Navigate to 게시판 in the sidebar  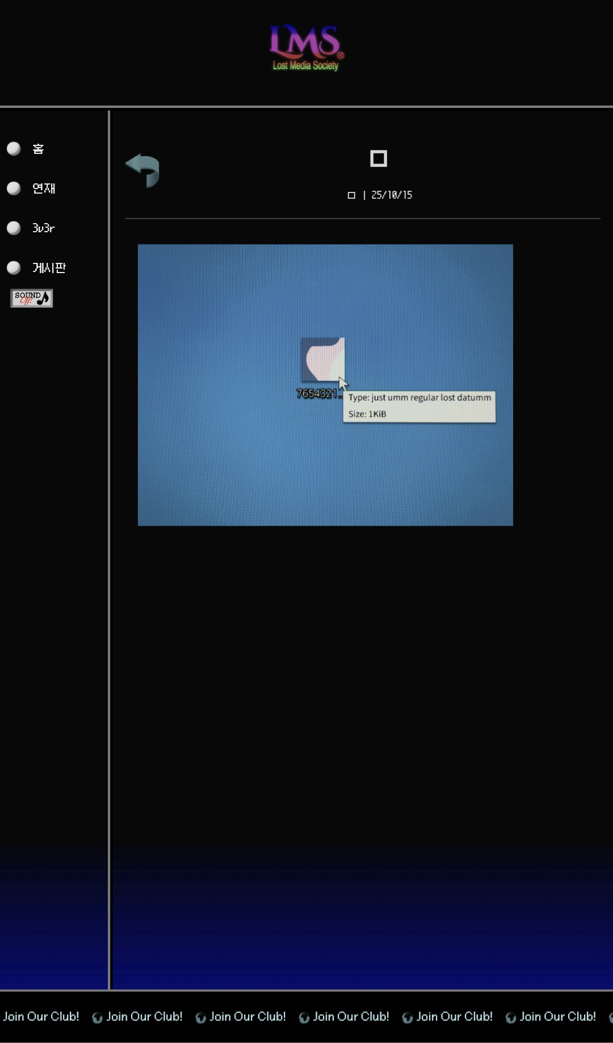pyautogui.click(x=49, y=268)
